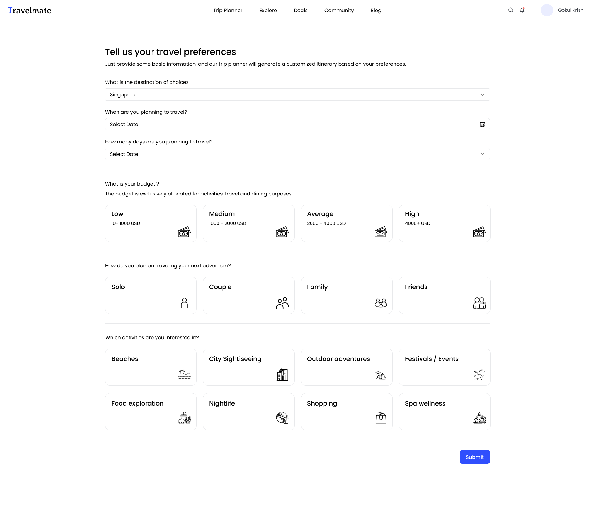The image size is (595, 509).
Task: Click the Spa wellness candle icon
Action: (x=479, y=418)
